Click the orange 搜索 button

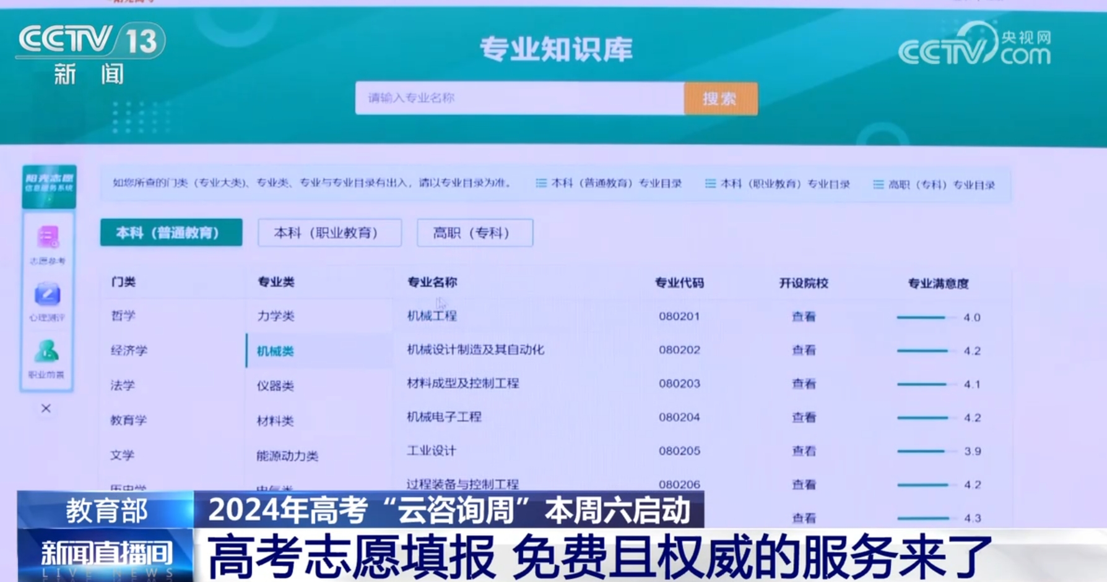point(721,98)
